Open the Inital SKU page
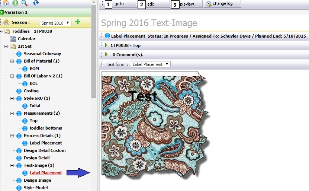This screenshot has width=309, height=191. pos(35,106)
